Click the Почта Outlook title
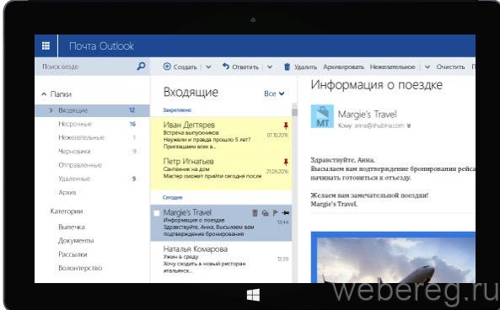The image size is (500, 310). click(x=101, y=46)
